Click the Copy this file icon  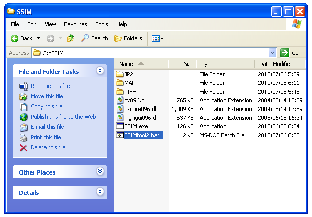tap(24, 106)
